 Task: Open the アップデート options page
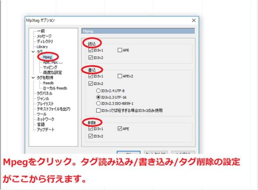(x=45, y=130)
